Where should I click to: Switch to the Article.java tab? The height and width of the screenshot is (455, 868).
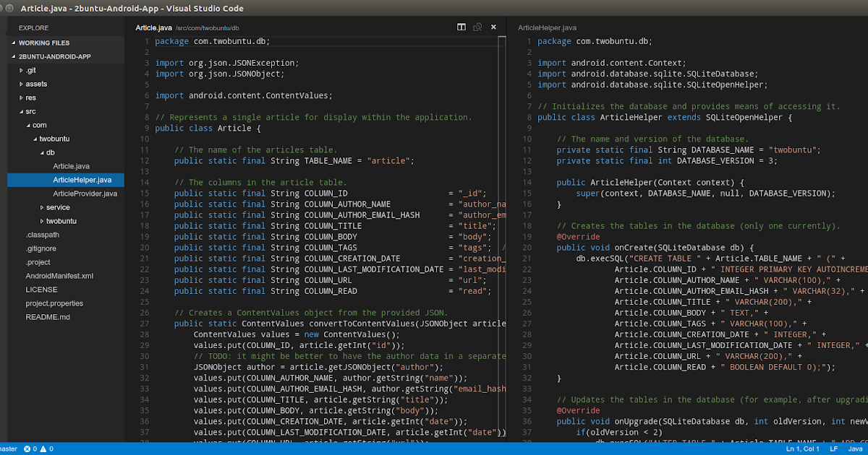154,27
